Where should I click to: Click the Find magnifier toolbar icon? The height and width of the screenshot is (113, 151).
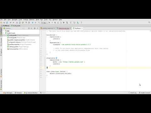click(x=26, y=23)
